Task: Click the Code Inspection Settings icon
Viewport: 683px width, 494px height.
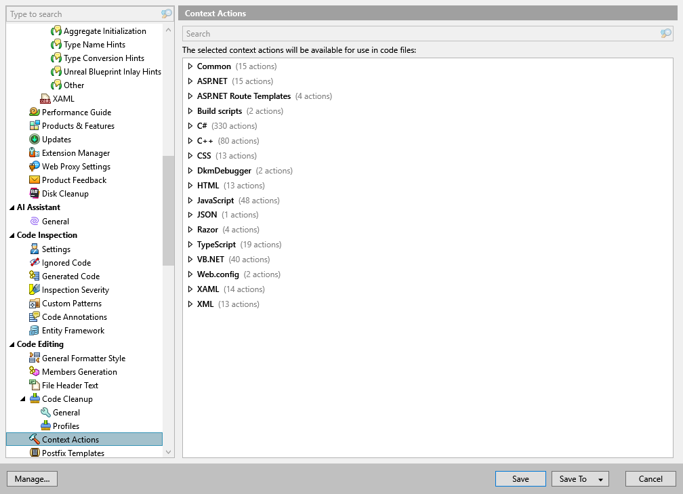Action: tap(35, 249)
